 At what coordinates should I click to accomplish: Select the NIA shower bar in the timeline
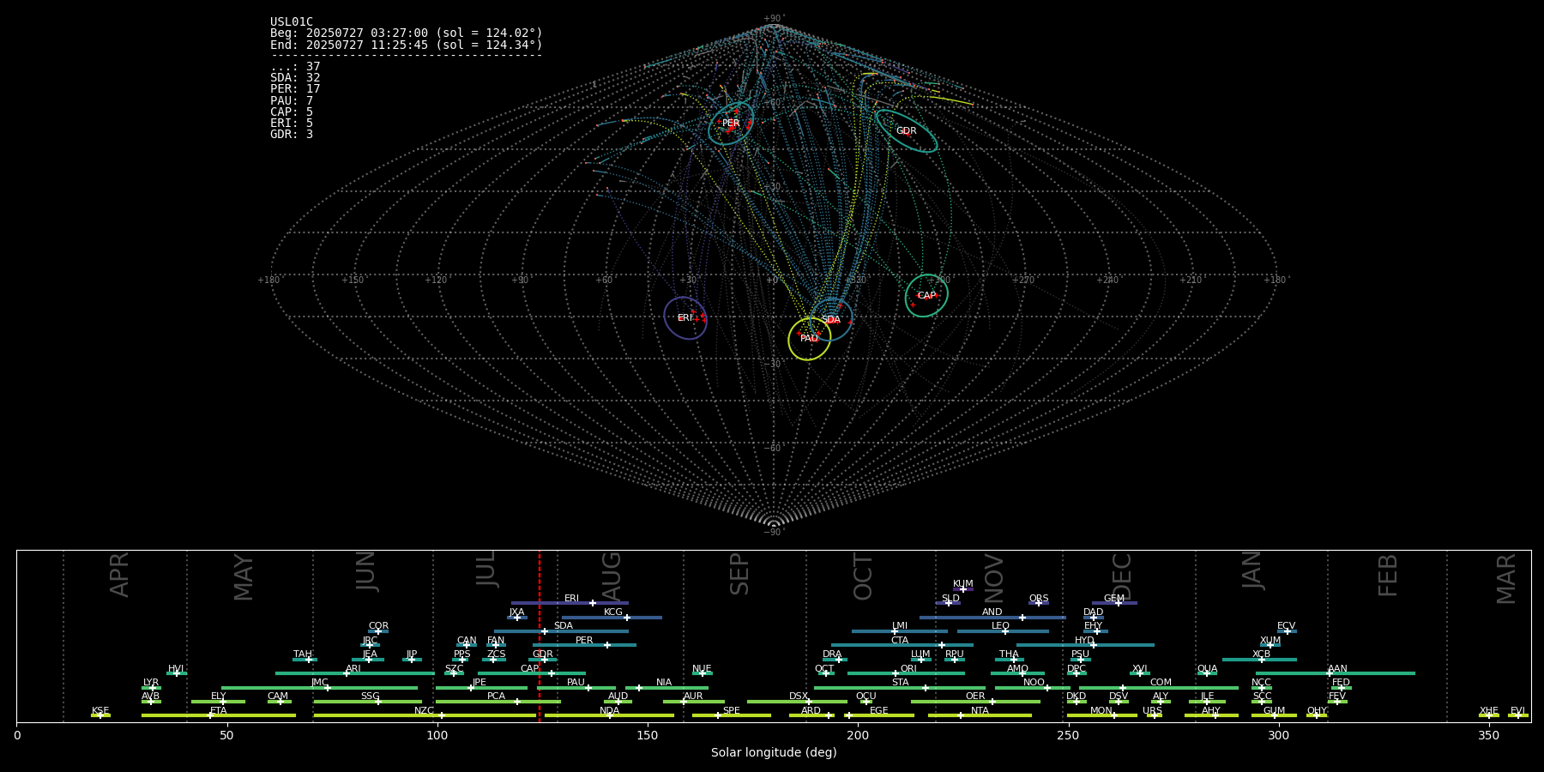point(666,688)
